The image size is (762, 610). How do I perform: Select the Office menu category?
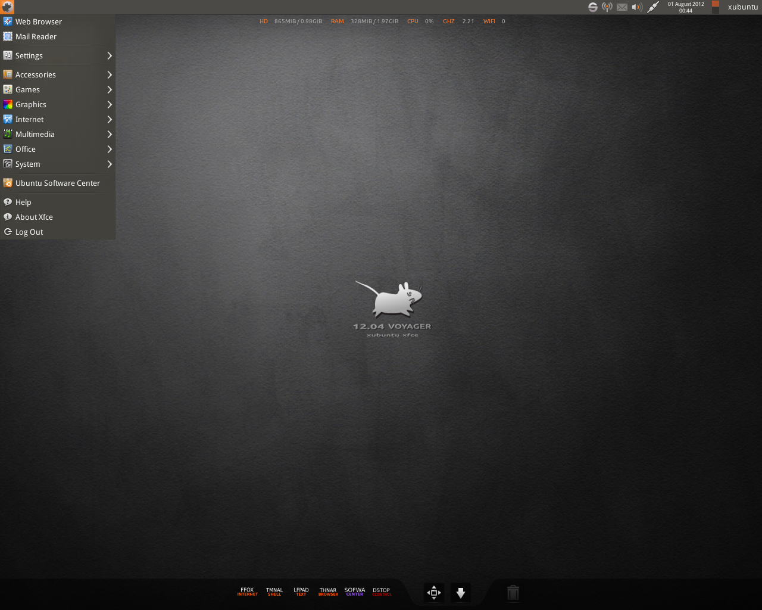pyautogui.click(x=58, y=149)
